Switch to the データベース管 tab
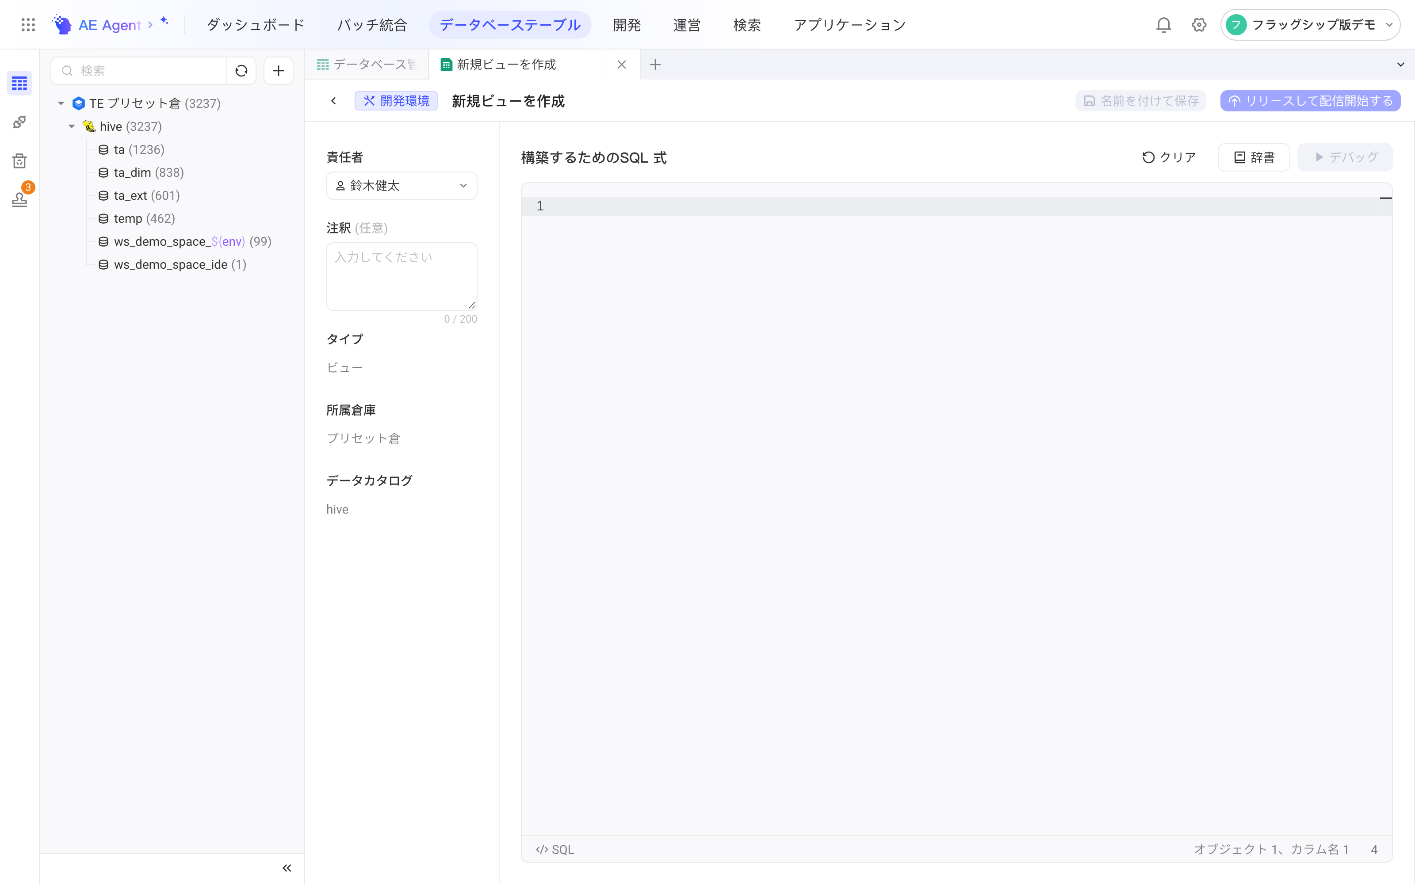 pyautogui.click(x=367, y=65)
